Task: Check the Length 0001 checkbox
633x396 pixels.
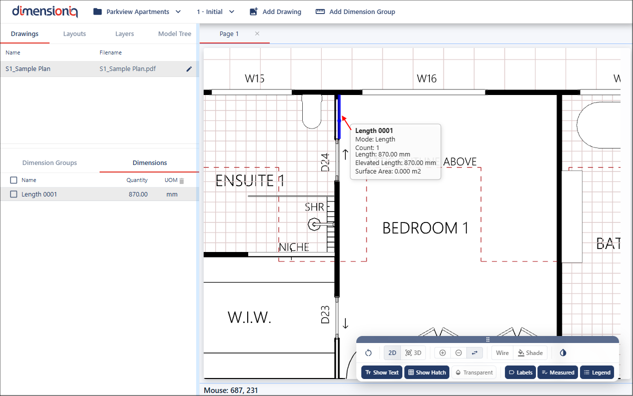Action: coord(14,194)
